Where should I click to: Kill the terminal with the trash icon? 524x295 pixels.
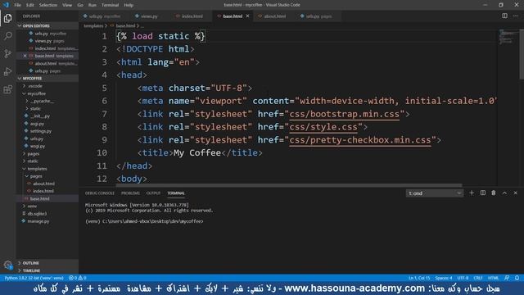[x=494, y=193]
